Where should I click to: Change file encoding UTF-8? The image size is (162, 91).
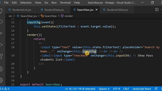116,89
